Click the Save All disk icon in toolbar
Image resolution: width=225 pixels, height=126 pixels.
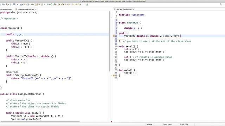pyautogui.click(x=10, y=5)
